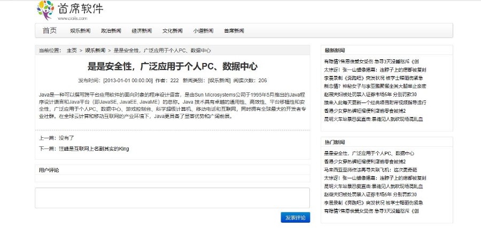The width and height of the screenshot is (481, 228).
Task: Open 有隐情?焦恩俊爱女受伤 in 最新新闻 list
Action: tap(371, 61)
